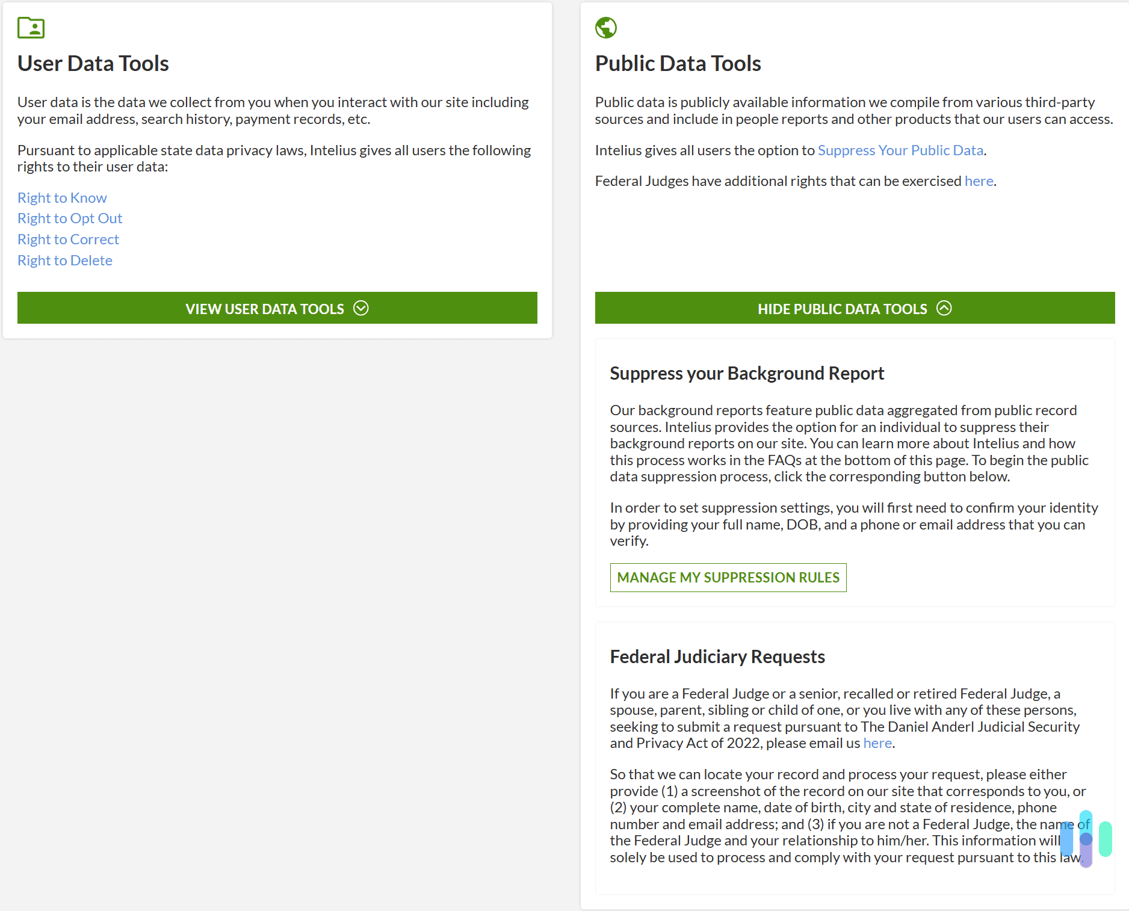
Task: Click the Manage My Suppression Rules button
Action: [728, 577]
